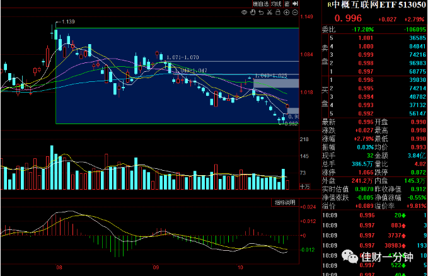The height and width of the screenshot is (276, 428).
Task: Select sell level 2 price 0.998
Action: pos(366,64)
